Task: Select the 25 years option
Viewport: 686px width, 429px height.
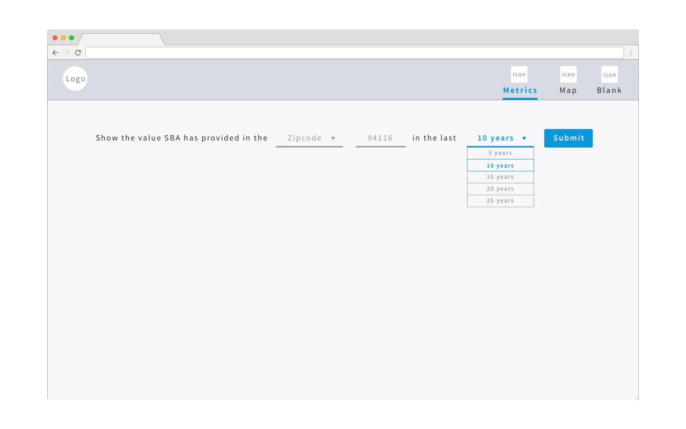Action: point(500,201)
